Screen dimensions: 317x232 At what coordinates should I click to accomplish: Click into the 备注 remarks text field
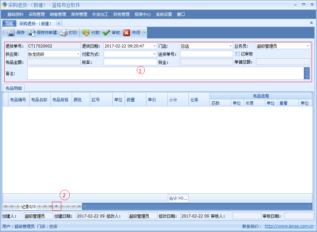pos(165,73)
